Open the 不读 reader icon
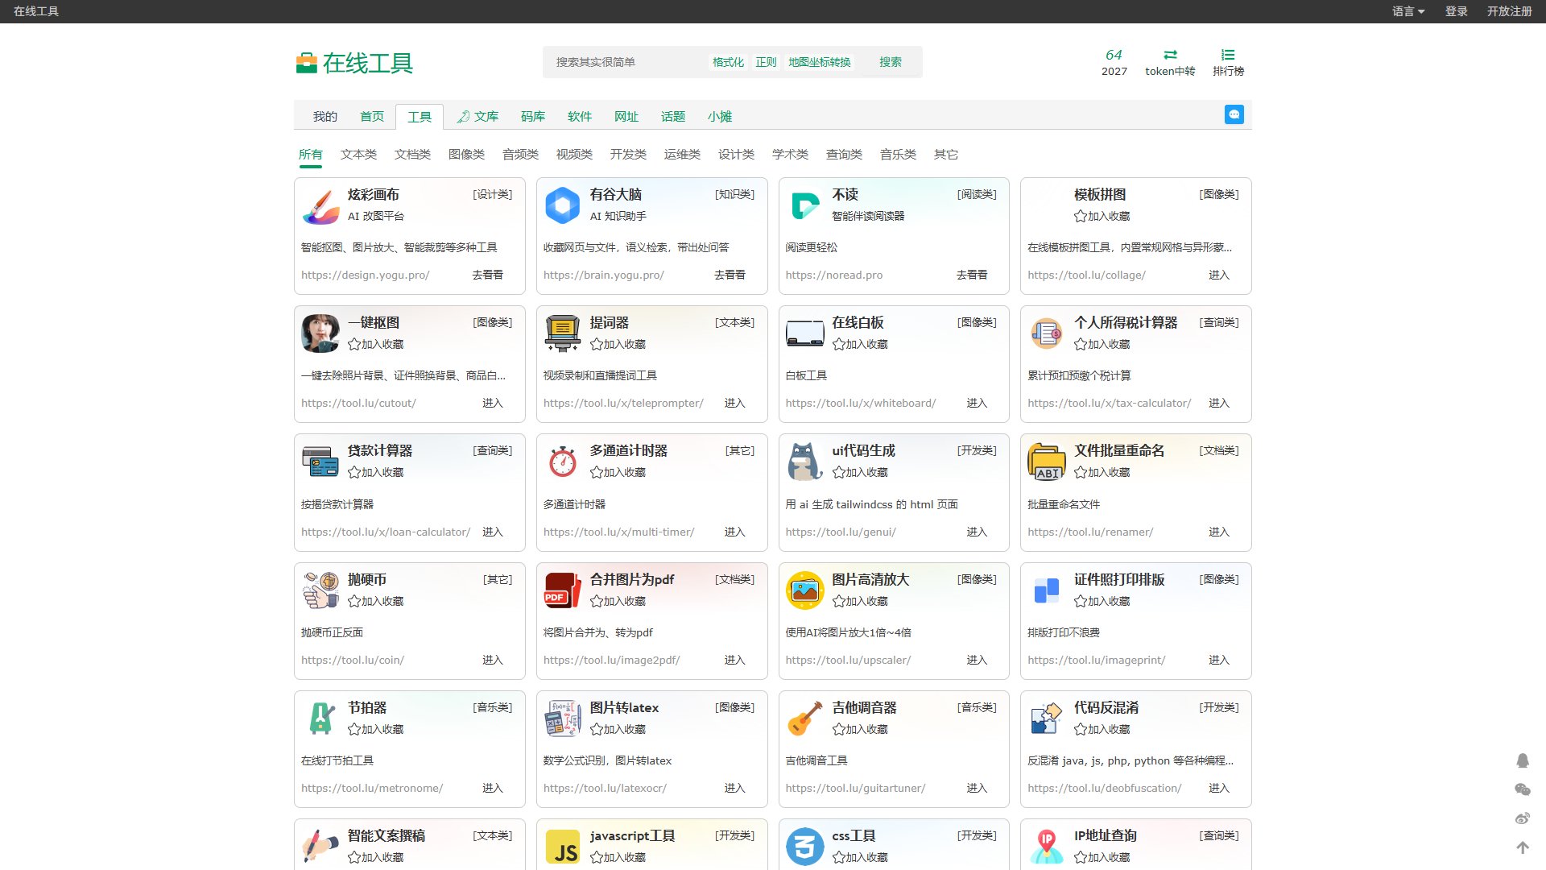 [x=805, y=205]
